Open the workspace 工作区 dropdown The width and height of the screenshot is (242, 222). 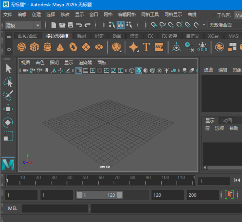click(238, 15)
